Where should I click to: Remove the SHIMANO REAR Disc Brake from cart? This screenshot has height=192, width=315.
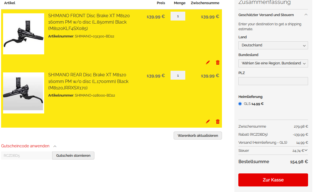(217, 121)
